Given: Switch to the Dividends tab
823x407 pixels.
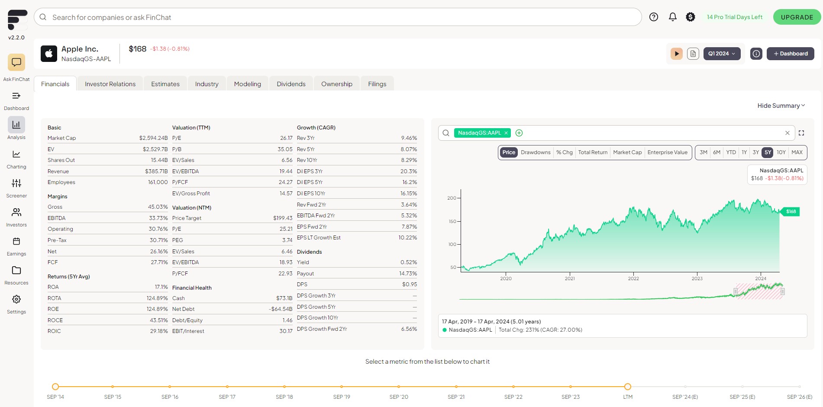Looking at the screenshot, I should 291,84.
